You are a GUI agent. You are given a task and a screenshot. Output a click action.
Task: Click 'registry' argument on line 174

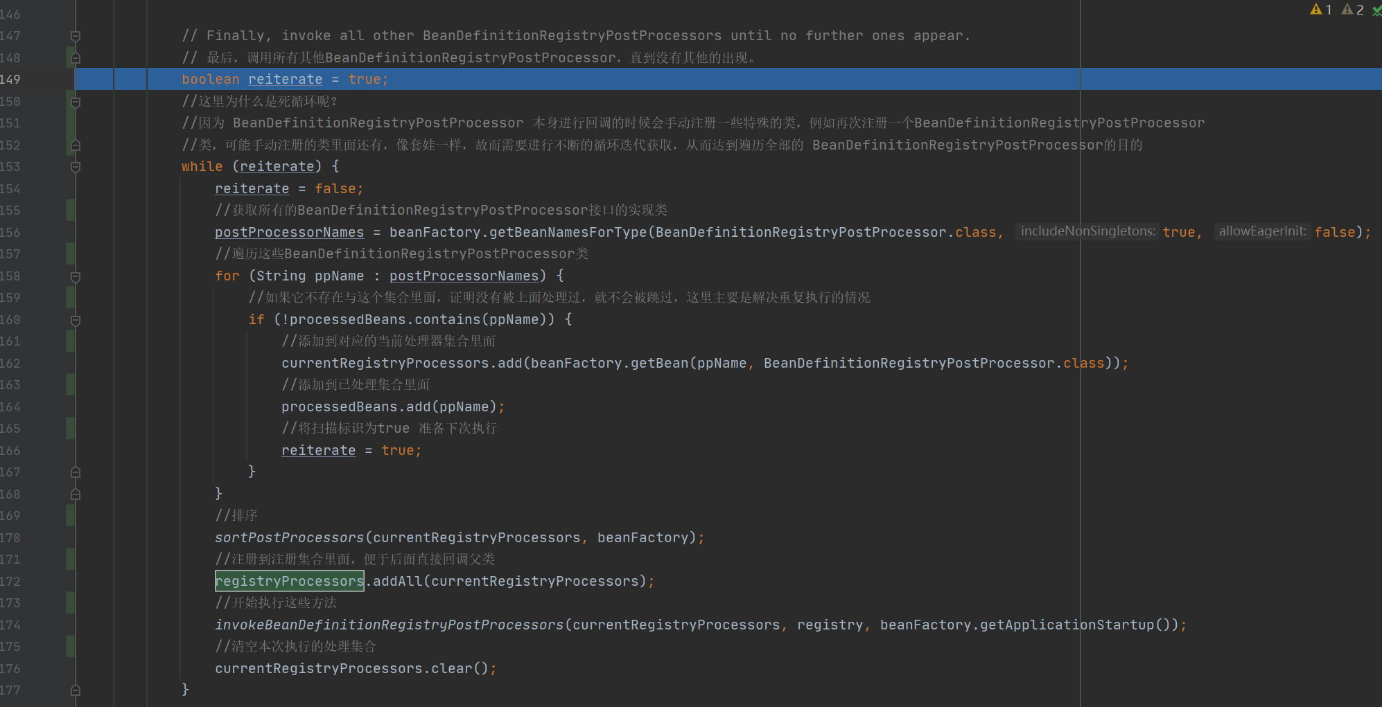(830, 625)
